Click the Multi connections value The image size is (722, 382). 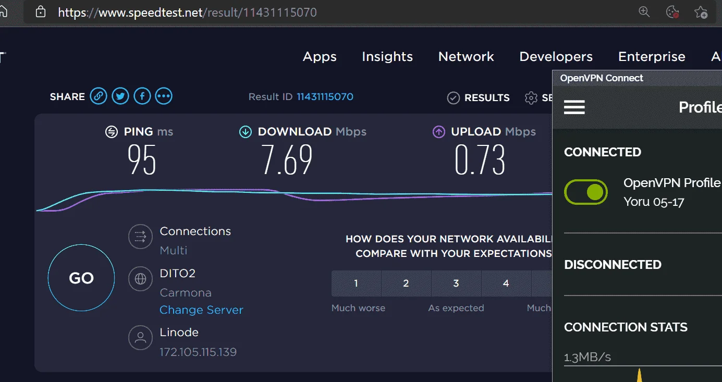[173, 250]
